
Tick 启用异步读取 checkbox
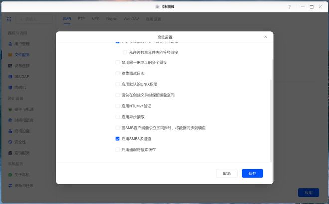(x=117, y=117)
